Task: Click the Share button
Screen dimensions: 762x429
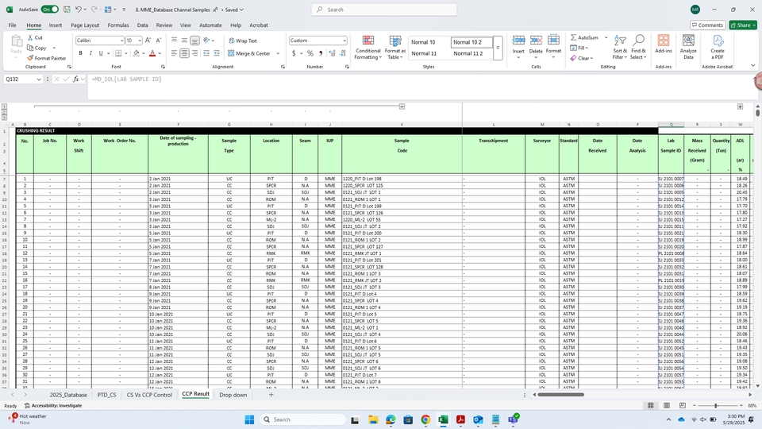Action: click(x=744, y=25)
